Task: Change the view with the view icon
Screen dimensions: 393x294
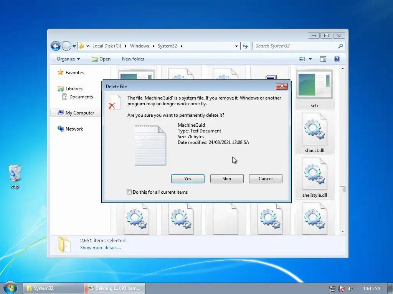Action: click(x=302, y=59)
